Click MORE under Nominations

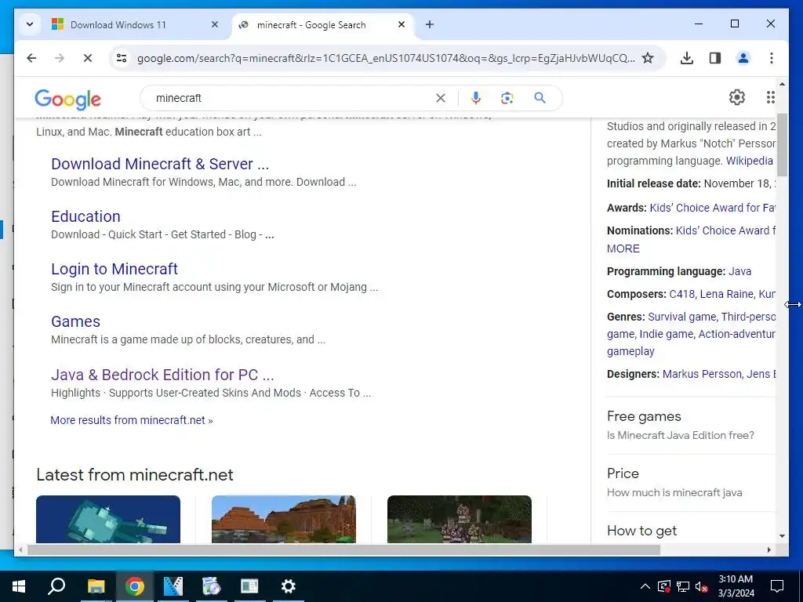pos(623,248)
